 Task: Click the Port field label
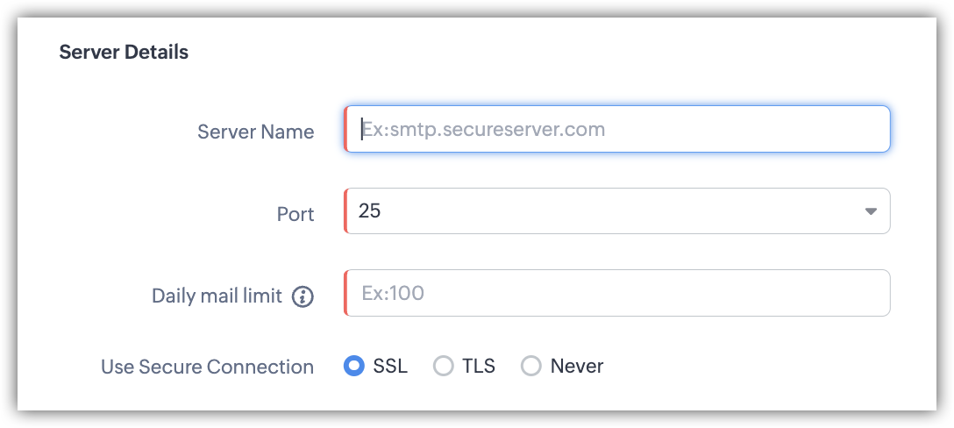pos(295,214)
